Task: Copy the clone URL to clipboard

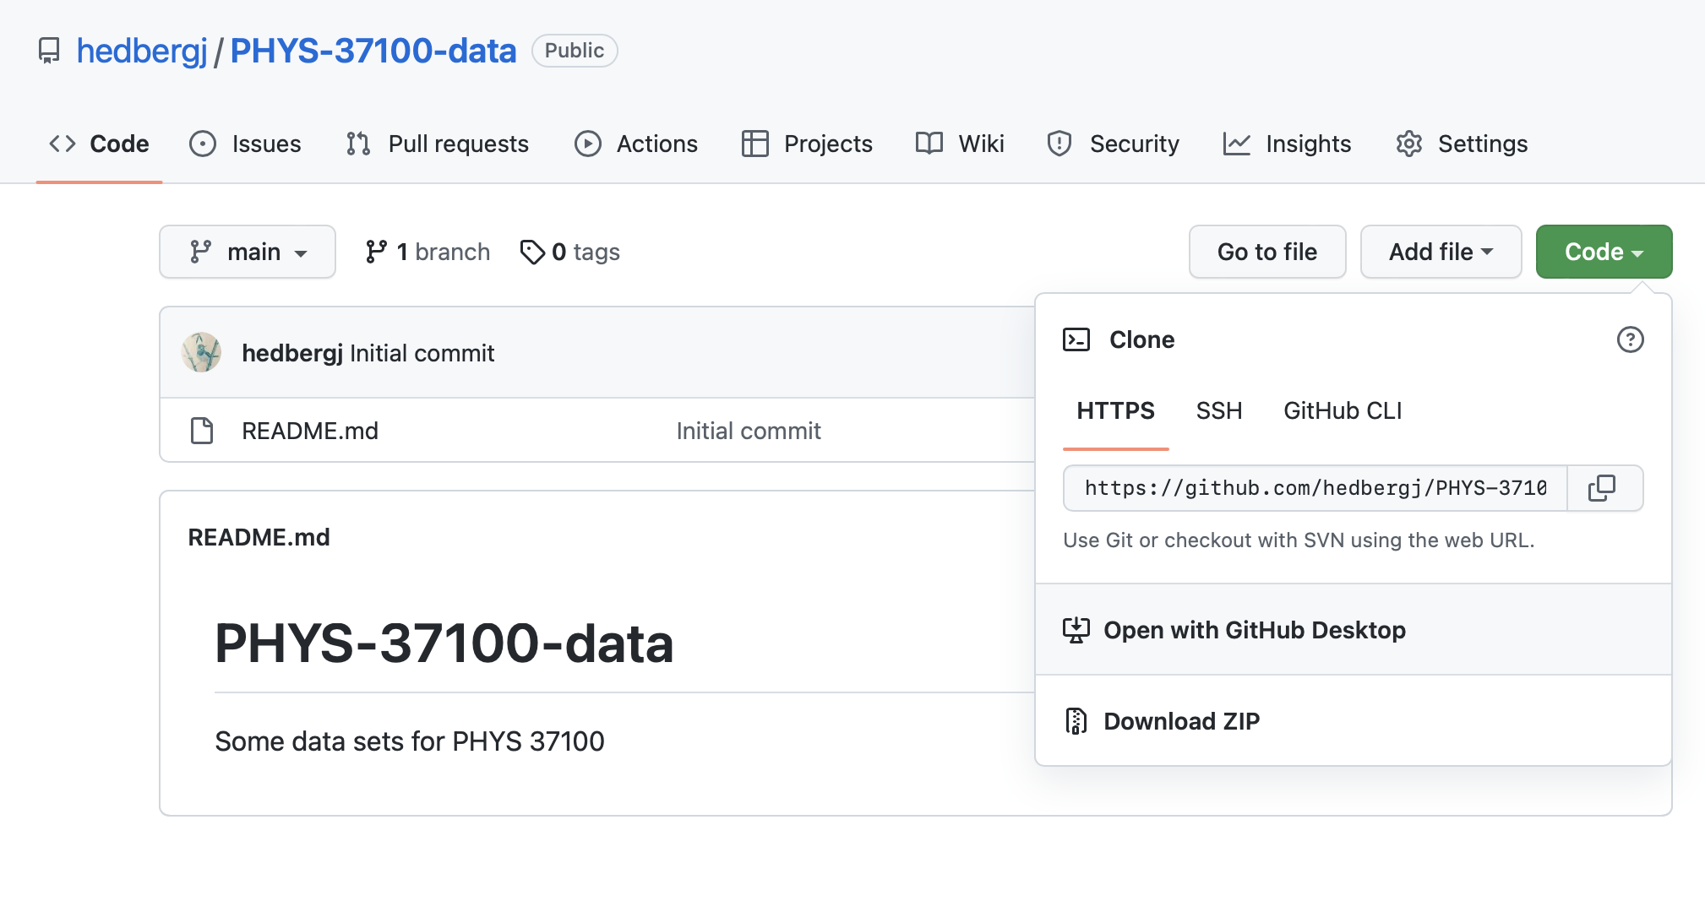Action: point(1604,488)
